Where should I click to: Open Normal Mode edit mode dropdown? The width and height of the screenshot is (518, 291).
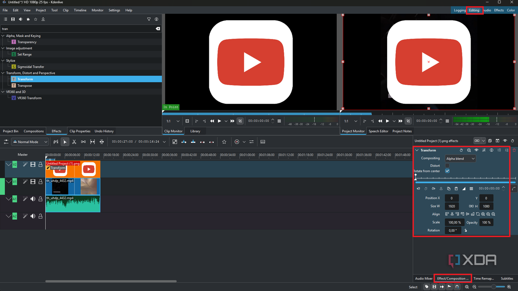pos(30,142)
